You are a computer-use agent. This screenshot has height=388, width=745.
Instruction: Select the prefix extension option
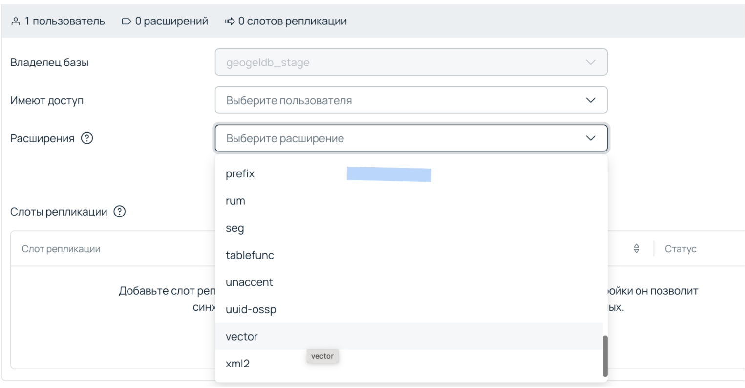(409, 173)
